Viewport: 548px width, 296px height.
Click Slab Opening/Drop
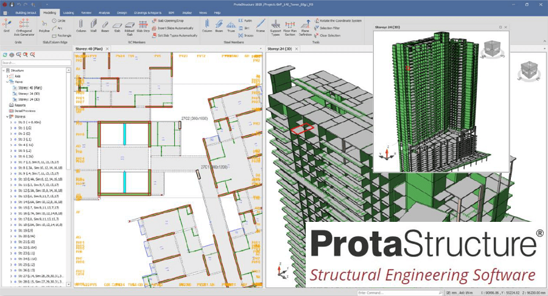pyautogui.click(x=168, y=21)
